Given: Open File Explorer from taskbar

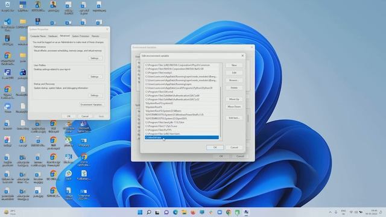Looking at the screenshot, I should (184, 212).
